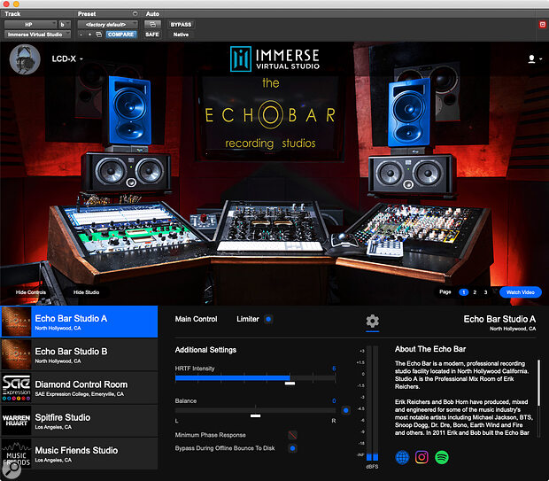Open the LCD-X headphone dropdown

(67, 58)
